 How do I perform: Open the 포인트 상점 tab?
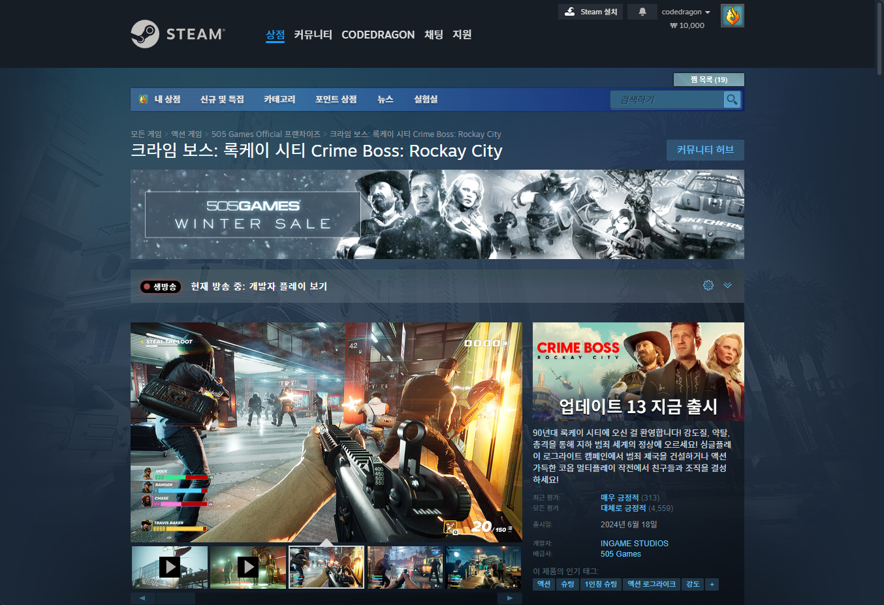click(336, 99)
